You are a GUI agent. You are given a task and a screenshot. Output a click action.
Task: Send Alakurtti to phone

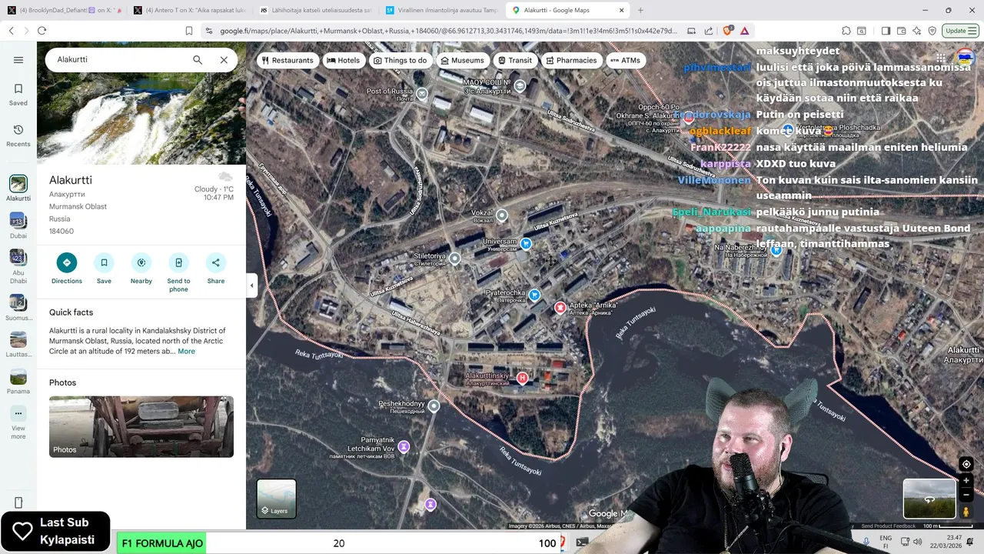pos(178,272)
